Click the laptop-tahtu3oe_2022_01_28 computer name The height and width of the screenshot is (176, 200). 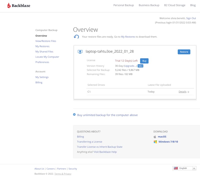109,51
